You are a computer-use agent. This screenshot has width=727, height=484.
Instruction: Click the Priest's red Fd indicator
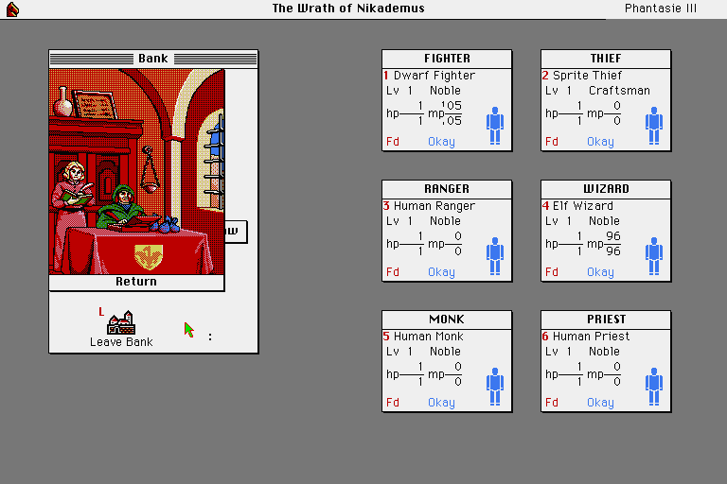552,403
